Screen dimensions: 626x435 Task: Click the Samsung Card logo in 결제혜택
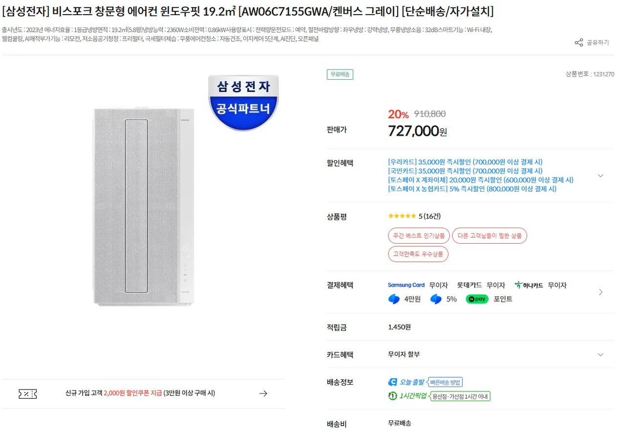(x=406, y=285)
